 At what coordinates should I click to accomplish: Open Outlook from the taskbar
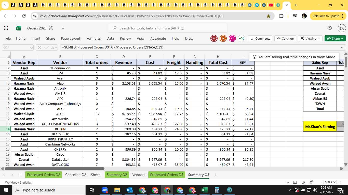[130, 190]
